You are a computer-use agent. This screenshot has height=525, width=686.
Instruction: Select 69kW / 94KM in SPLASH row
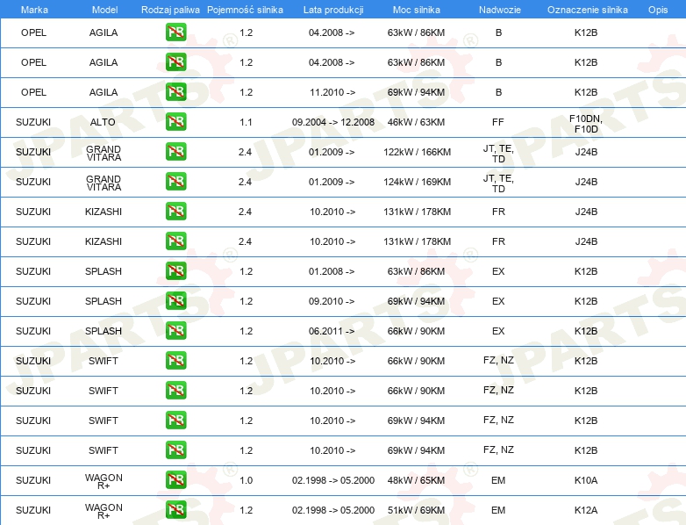click(x=416, y=301)
